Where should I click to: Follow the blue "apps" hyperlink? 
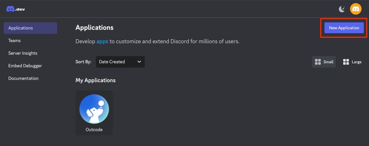pyautogui.click(x=102, y=42)
